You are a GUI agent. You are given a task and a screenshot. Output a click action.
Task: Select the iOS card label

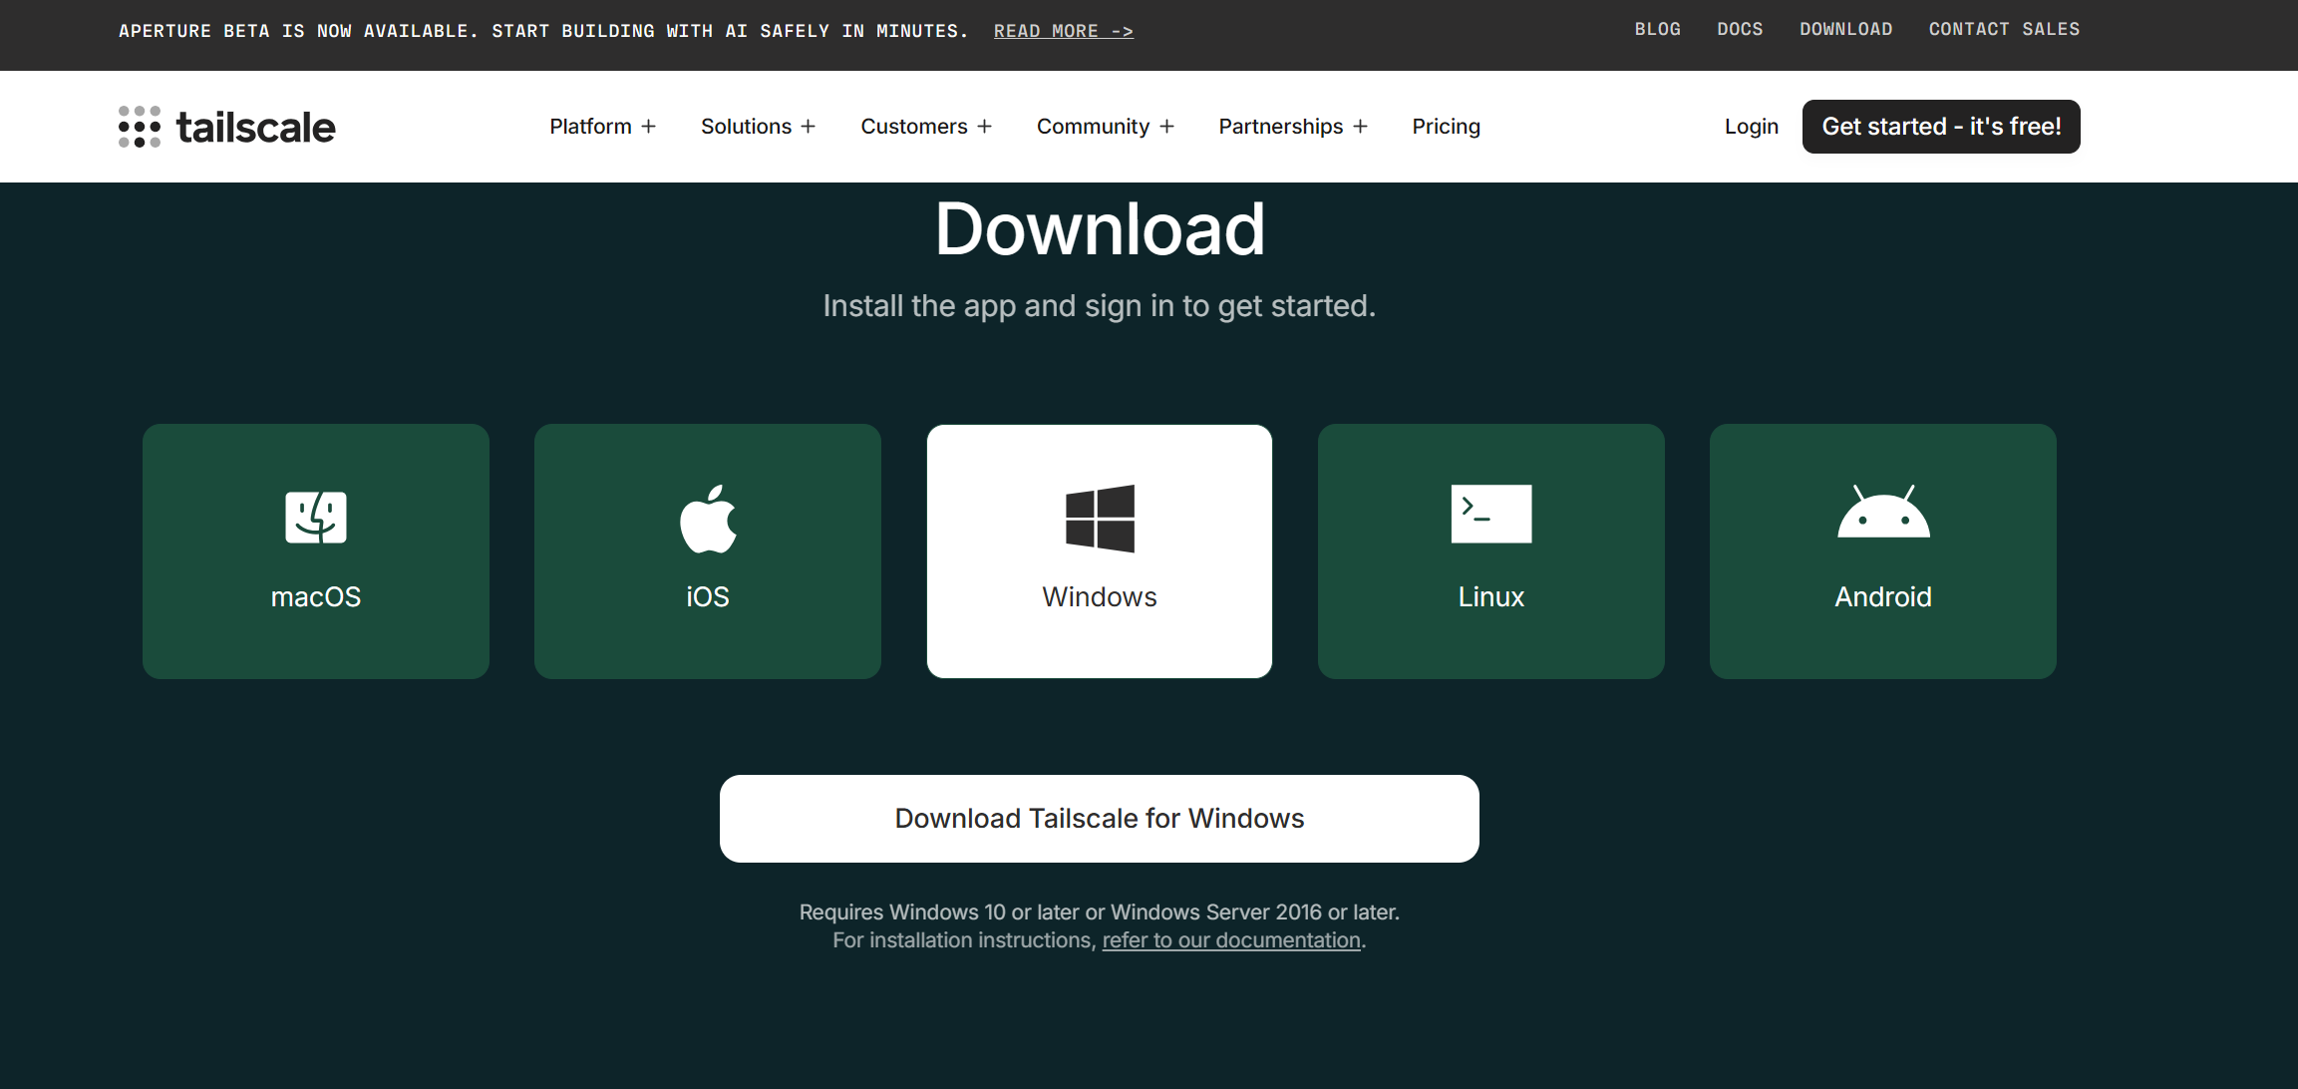click(x=708, y=596)
